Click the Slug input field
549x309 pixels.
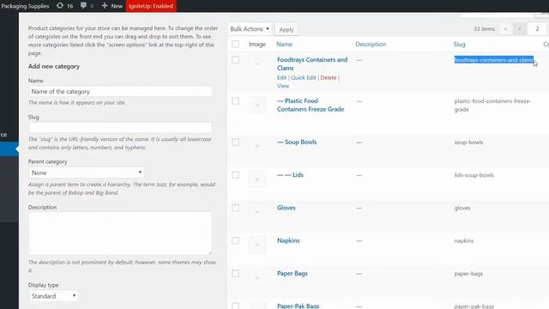coord(120,128)
